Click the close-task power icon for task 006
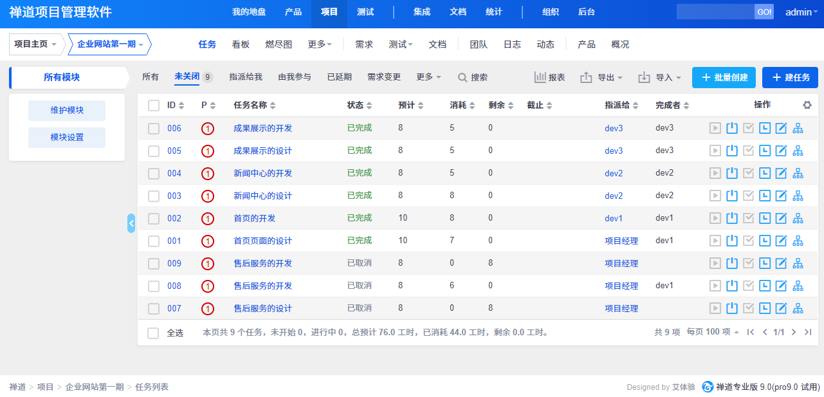824x397 pixels. [x=731, y=128]
